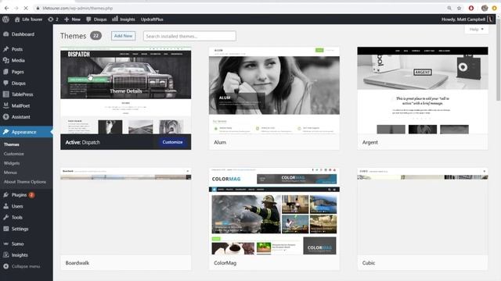Open the Help dropdown tab
501x281 pixels.
click(x=477, y=30)
